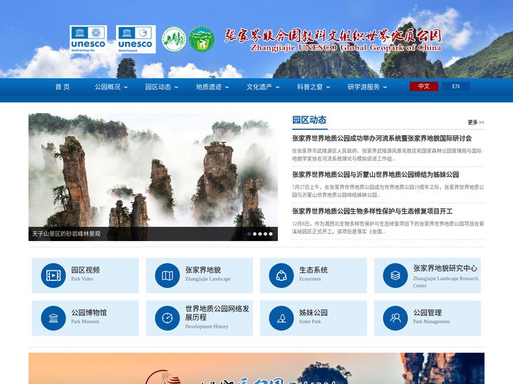
Task: Open the 科普之窗 menu item
Action: point(310,87)
